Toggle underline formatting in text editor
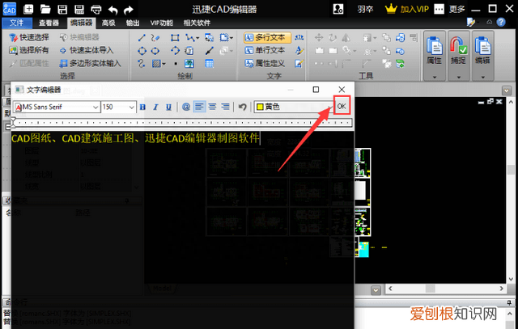The image size is (518, 329). point(168,107)
